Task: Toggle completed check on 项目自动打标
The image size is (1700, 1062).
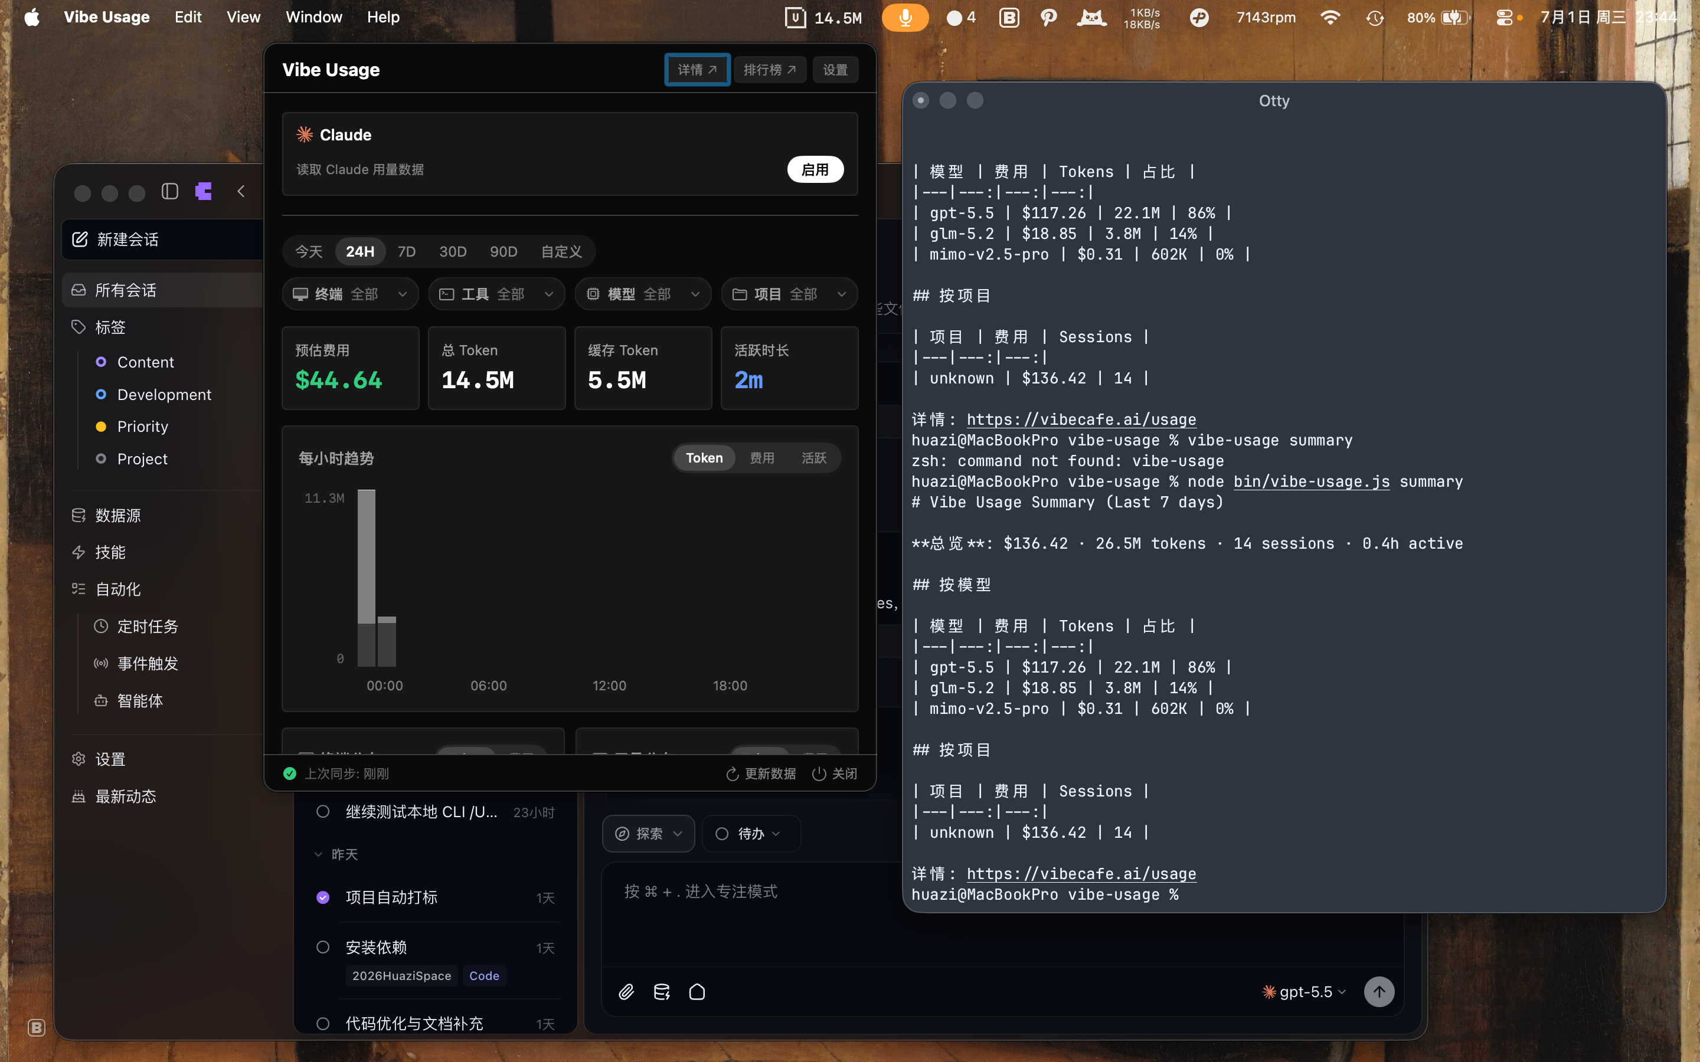Action: (322, 897)
